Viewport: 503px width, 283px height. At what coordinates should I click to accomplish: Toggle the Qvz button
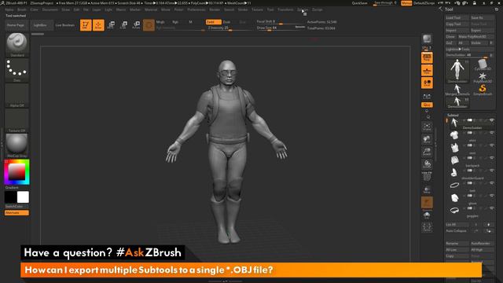coord(427,105)
